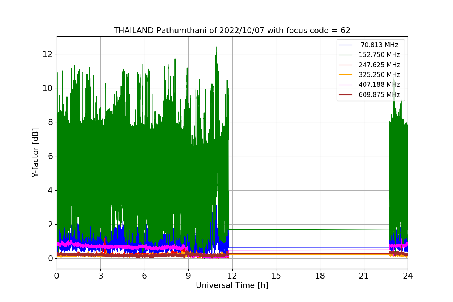Click x-axis tick label 9

coord(188,276)
